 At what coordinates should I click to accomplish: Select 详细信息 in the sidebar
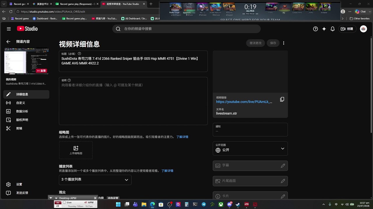coord(26,94)
